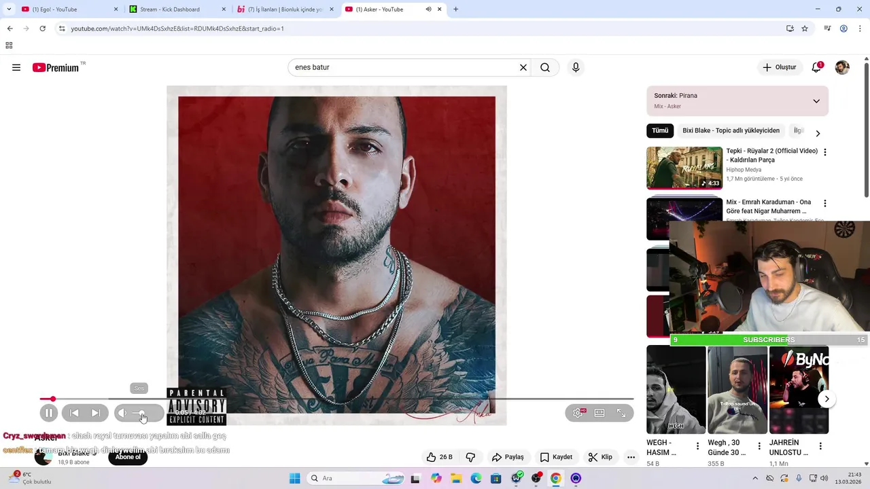
Task: Open Chrome three-dot menu
Action: click(860, 29)
